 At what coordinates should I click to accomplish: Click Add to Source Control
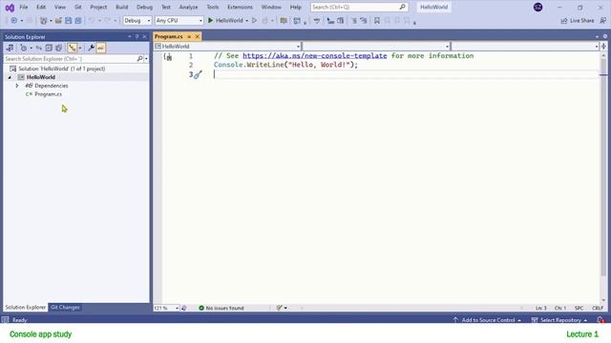[488, 320]
